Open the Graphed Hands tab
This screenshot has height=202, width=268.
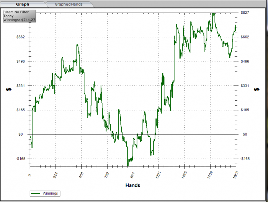point(69,4)
